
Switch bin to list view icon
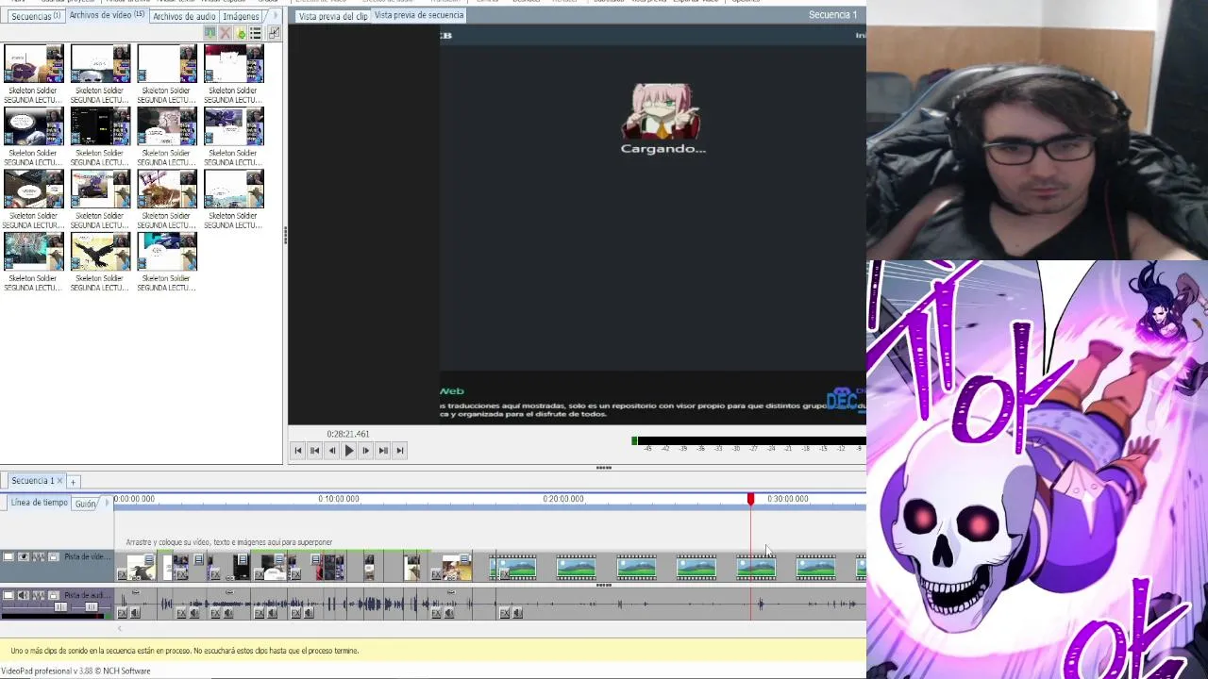pyautogui.click(x=256, y=33)
